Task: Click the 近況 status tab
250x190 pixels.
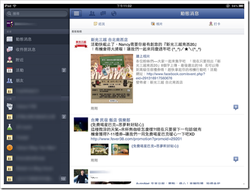Action: tap(99, 24)
